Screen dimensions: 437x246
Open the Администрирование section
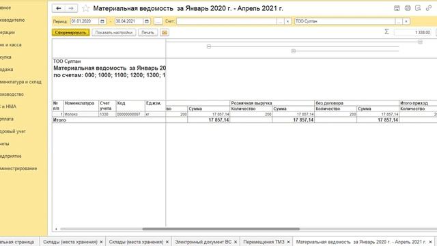pos(18,169)
